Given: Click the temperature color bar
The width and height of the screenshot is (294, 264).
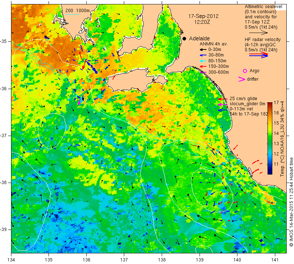Looking at the screenshot, I should [x=270, y=138].
